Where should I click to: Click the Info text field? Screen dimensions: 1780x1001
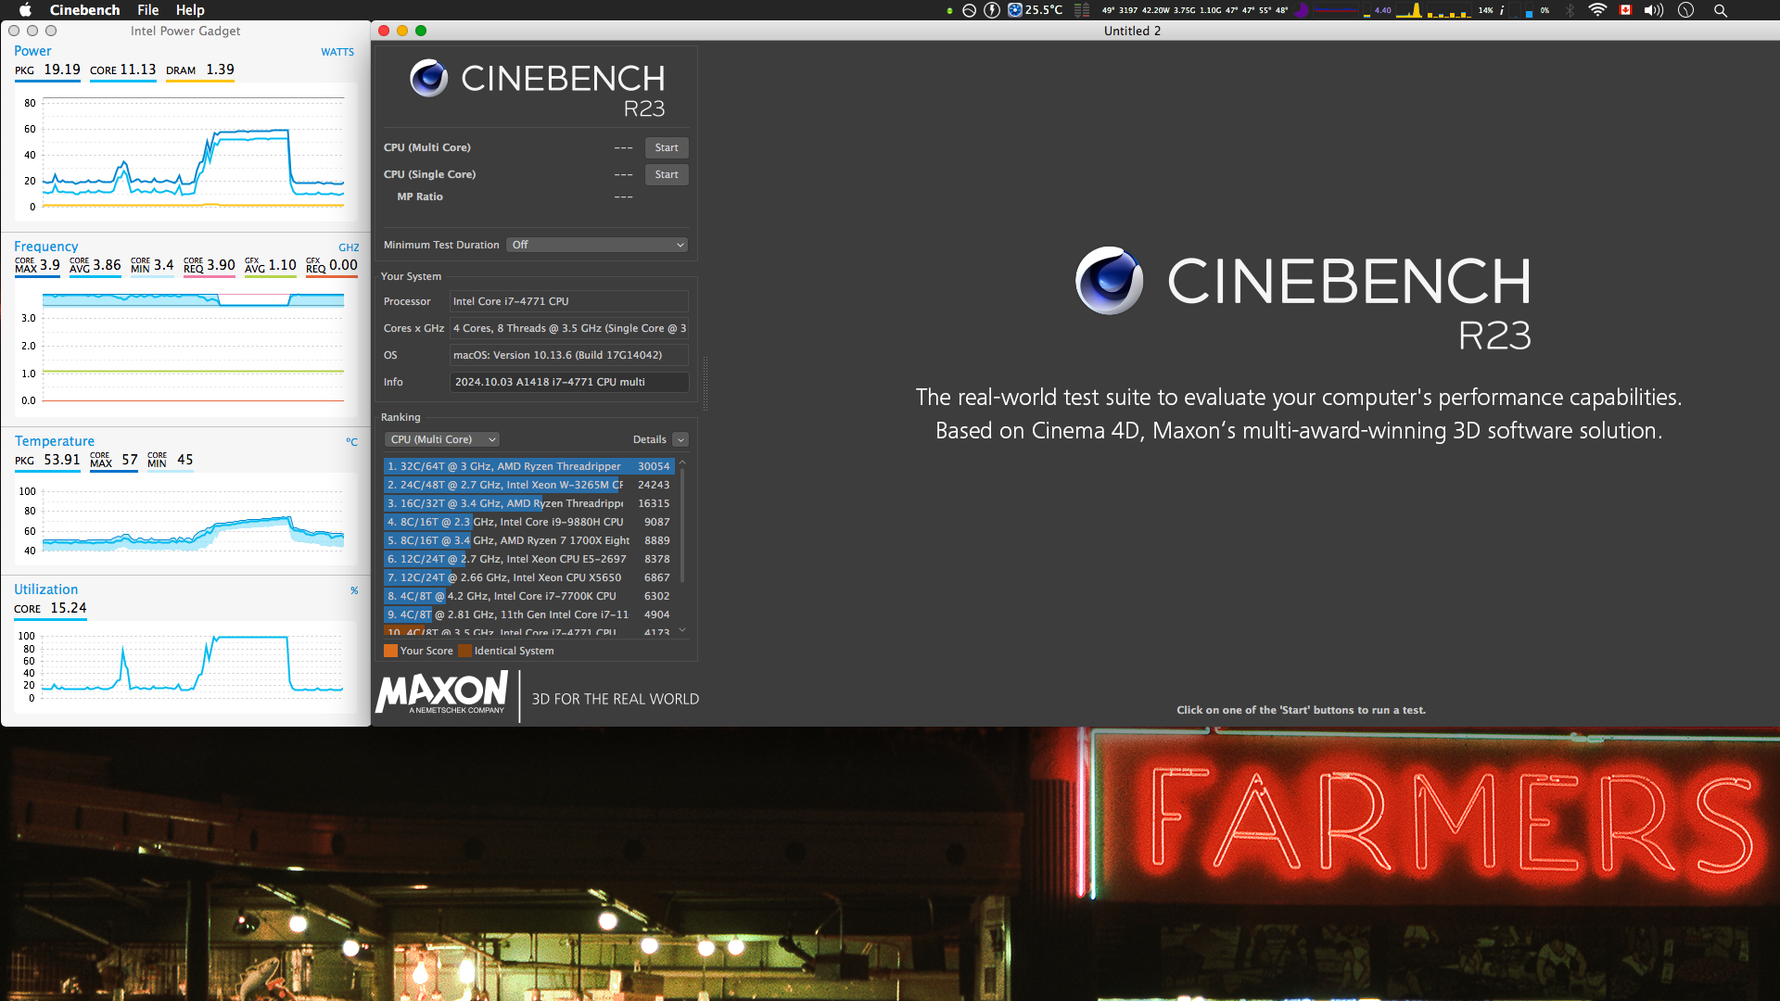(x=569, y=382)
